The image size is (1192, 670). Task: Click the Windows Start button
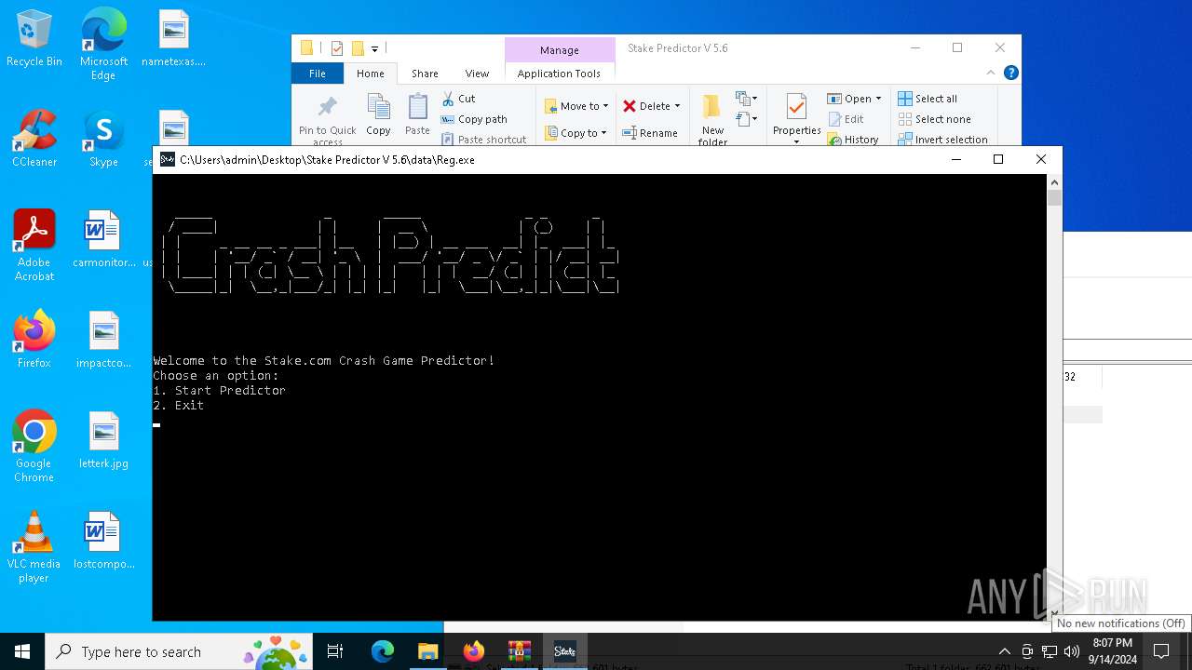pos(22,651)
